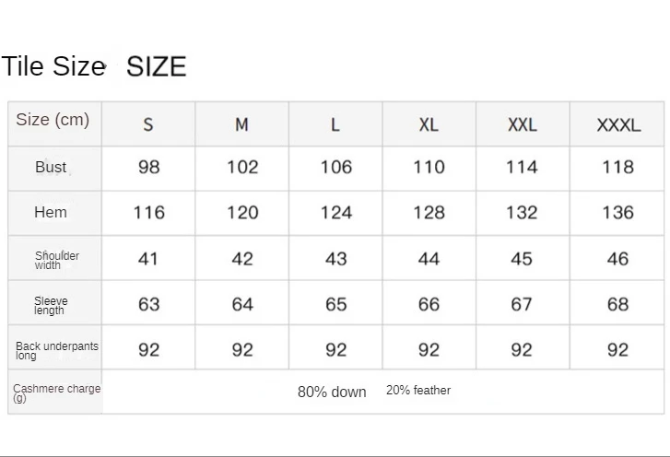
Task: Select the Sleeve length value 63 for S
Action: click(148, 304)
